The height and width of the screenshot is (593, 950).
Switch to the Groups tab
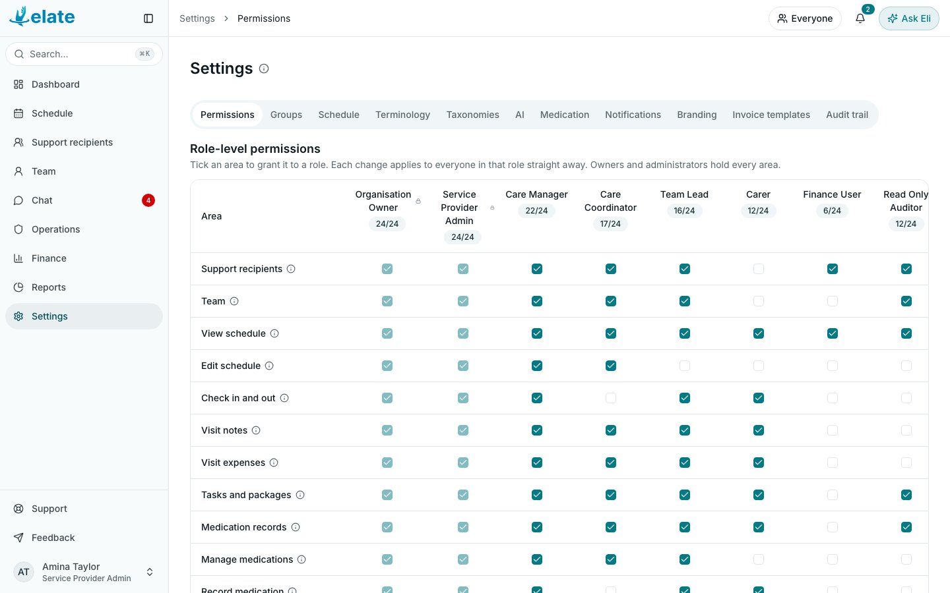[x=286, y=115]
